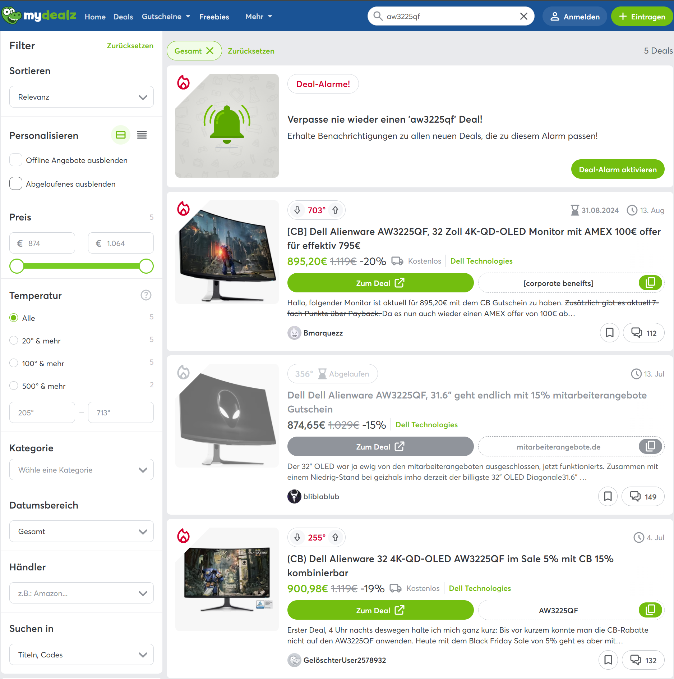Copy the [corporate beneifts] code
674x679 pixels.
pos(650,283)
